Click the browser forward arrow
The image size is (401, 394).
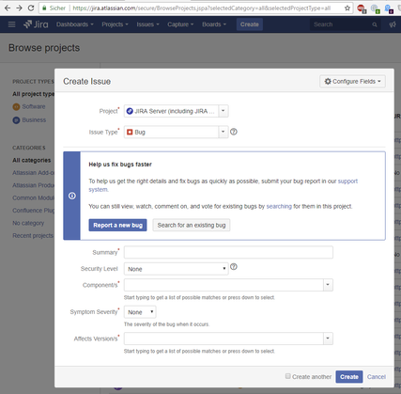pyautogui.click(x=19, y=8)
